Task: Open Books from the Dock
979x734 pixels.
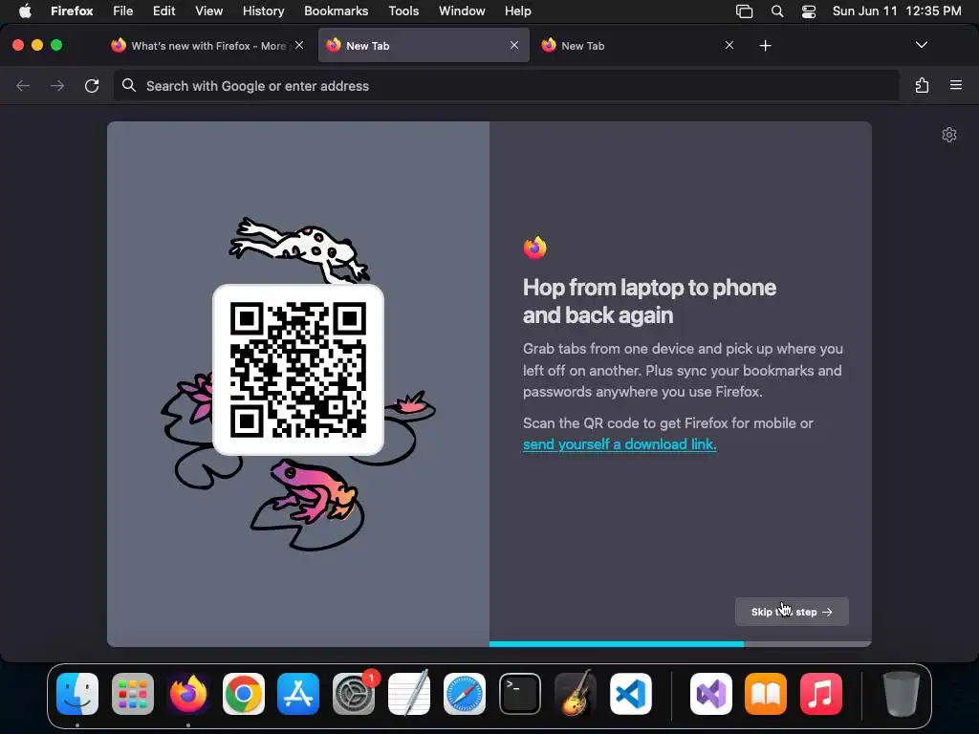Action: click(766, 694)
